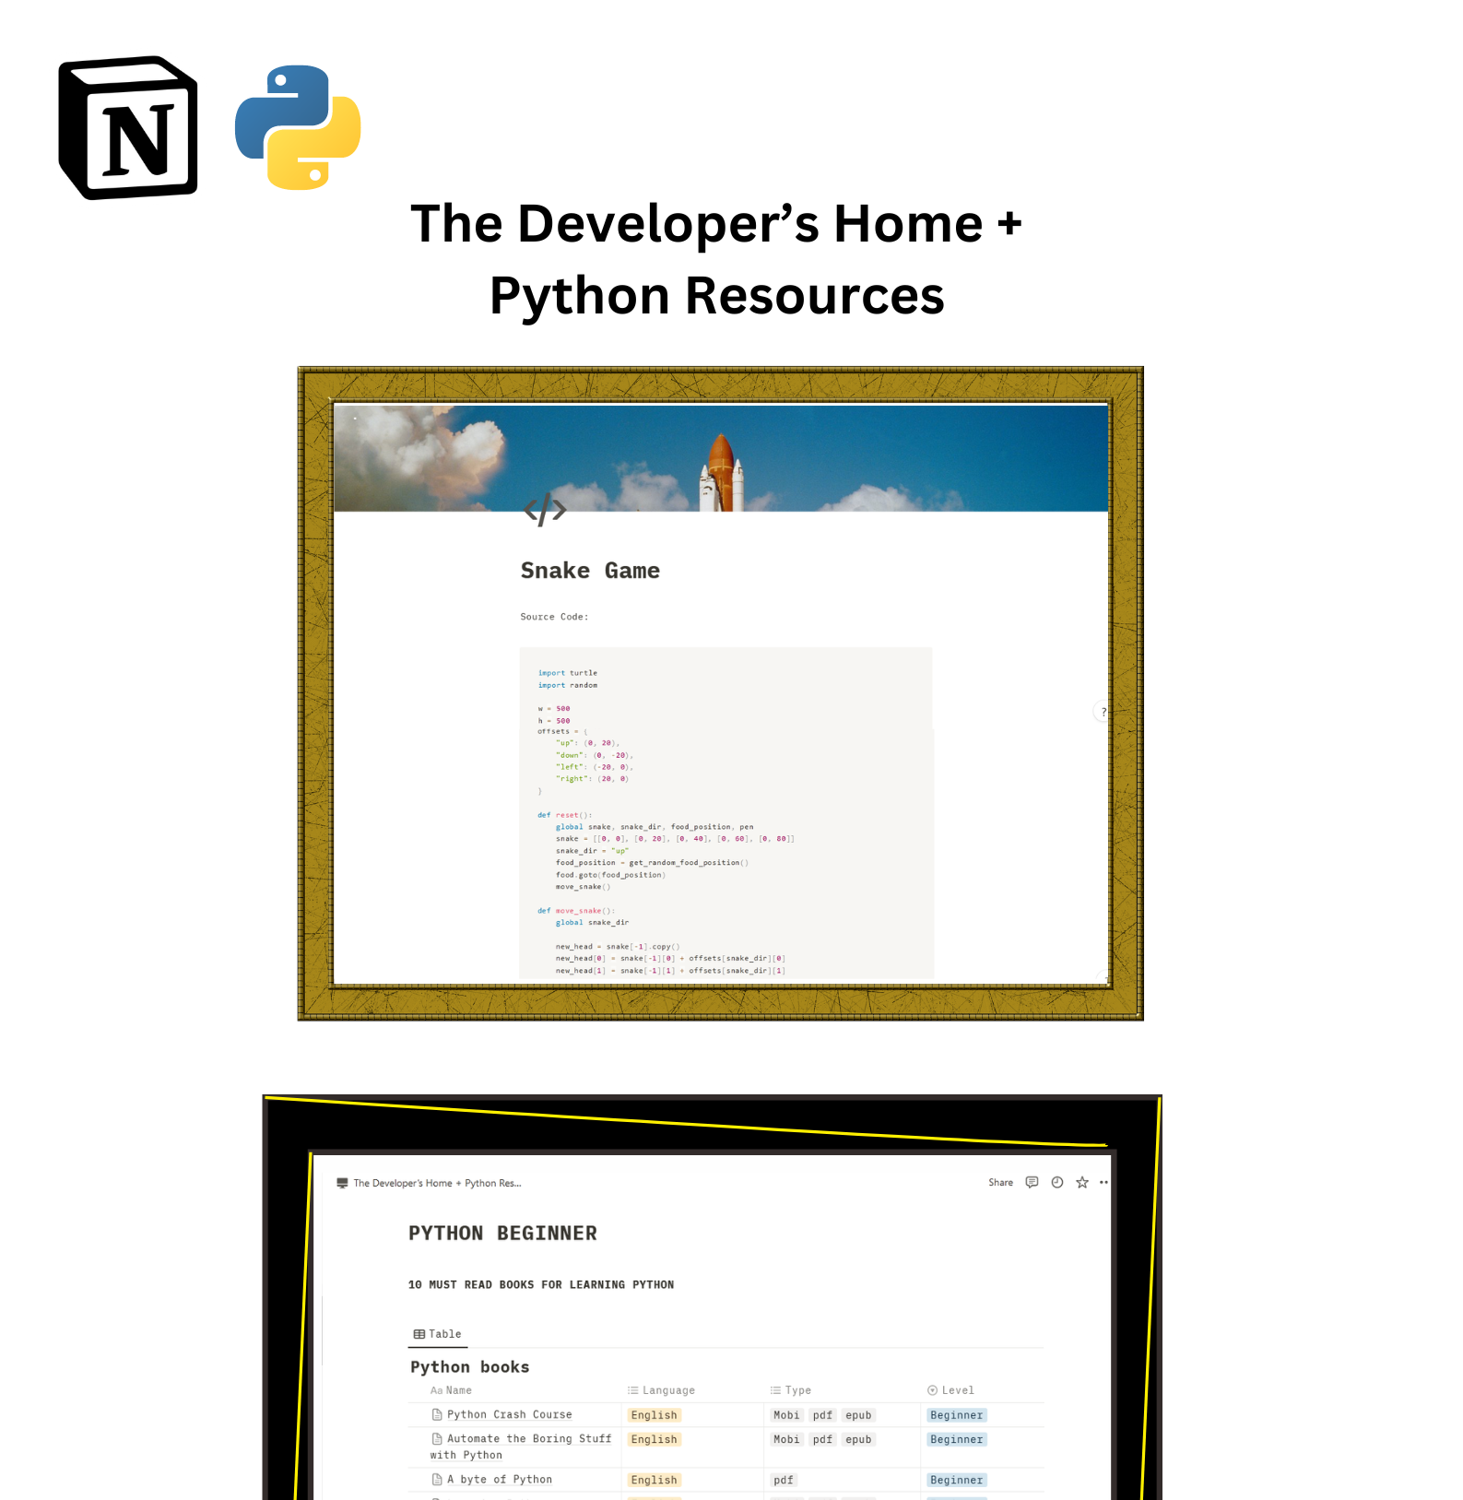Click the monitor page icon in breadcrumb

tap(342, 1183)
